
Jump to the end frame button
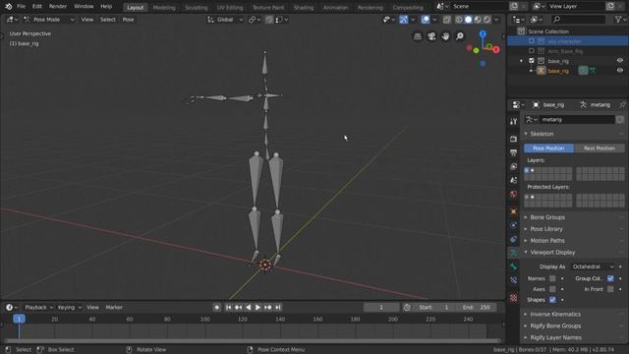coord(277,308)
